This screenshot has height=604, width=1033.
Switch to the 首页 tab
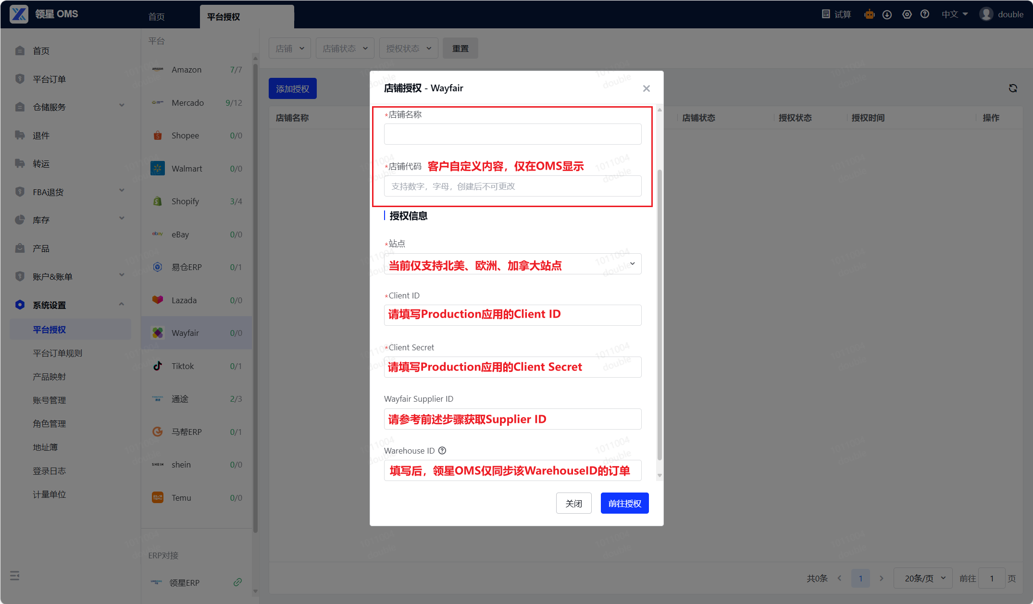[x=157, y=17]
